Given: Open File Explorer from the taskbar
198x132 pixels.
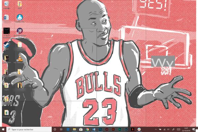Looking at the screenshot, I should pyautogui.click(x=74, y=129).
